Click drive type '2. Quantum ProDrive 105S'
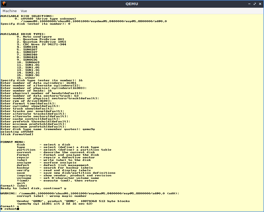Screen dimensions: 264x212 [x=41, y=42]
